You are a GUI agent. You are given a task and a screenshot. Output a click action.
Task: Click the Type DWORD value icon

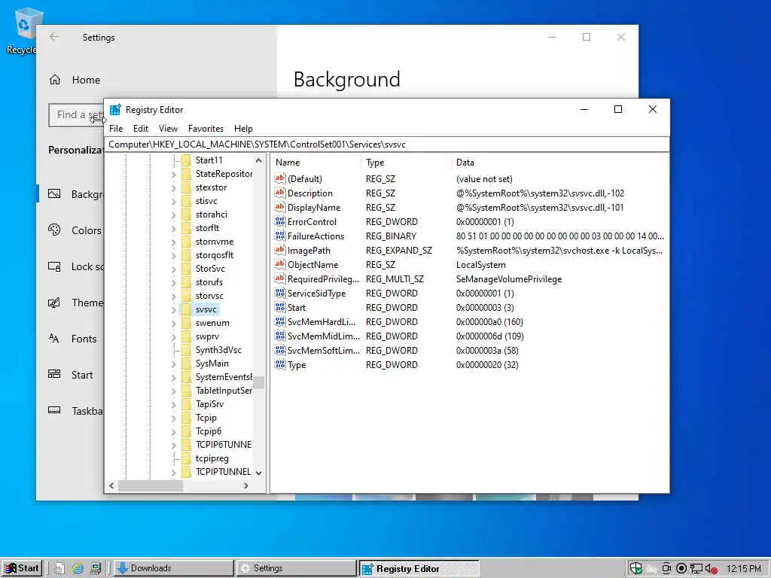click(x=280, y=365)
